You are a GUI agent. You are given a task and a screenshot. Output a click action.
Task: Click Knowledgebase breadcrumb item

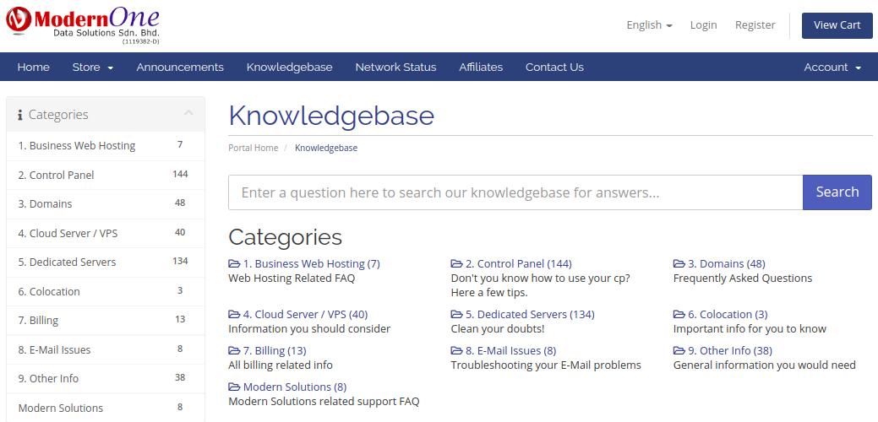point(326,148)
